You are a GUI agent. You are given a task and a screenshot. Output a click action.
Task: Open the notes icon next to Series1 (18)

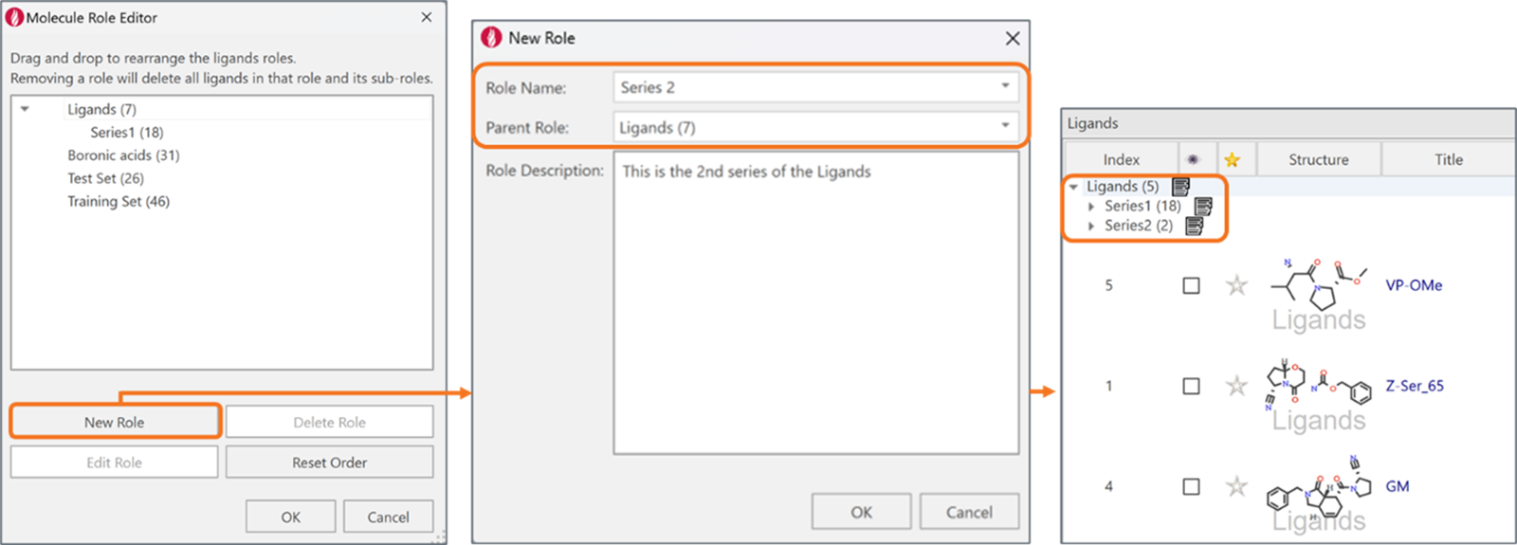pos(1202,206)
